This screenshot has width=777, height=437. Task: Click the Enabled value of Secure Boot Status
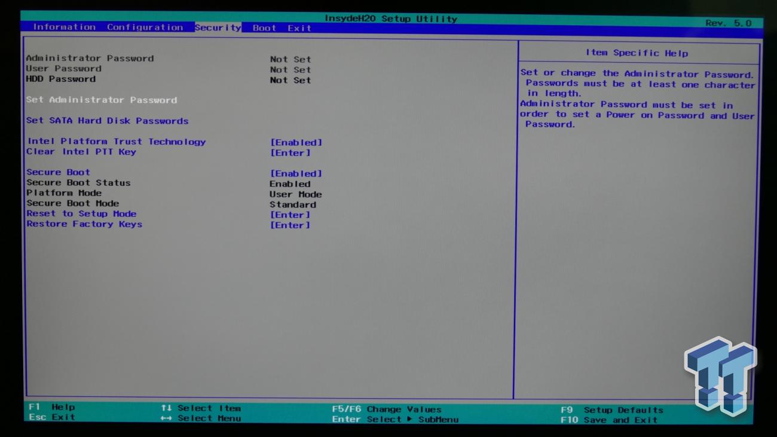(290, 184)
